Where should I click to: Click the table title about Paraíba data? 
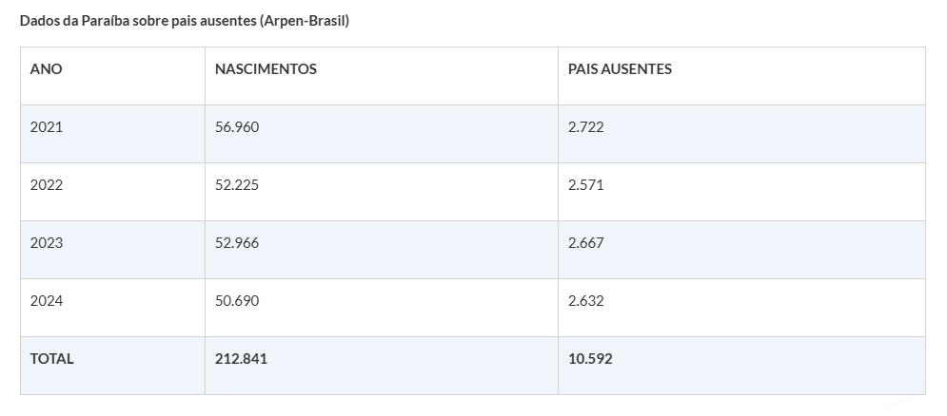click(185, 21)
